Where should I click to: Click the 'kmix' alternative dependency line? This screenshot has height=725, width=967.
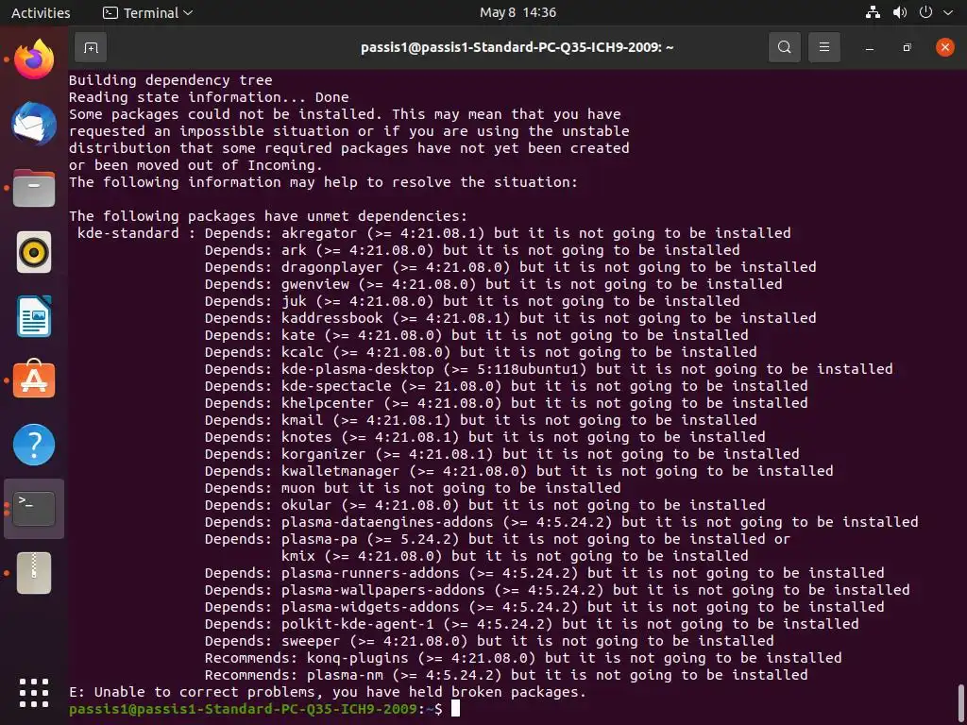point(515,556)
